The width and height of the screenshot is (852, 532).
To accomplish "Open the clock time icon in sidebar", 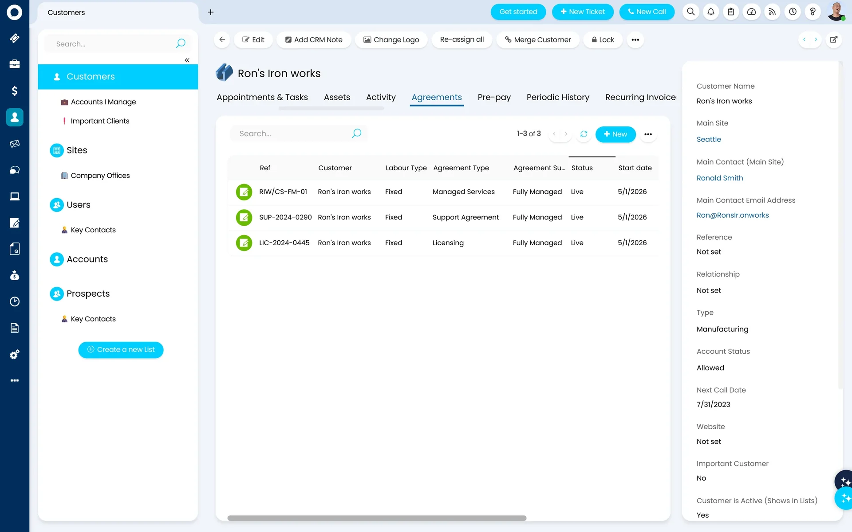I will click(x=15, y=301).
